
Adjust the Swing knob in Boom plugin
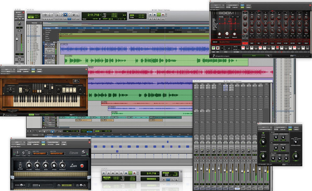click(219, 34)
